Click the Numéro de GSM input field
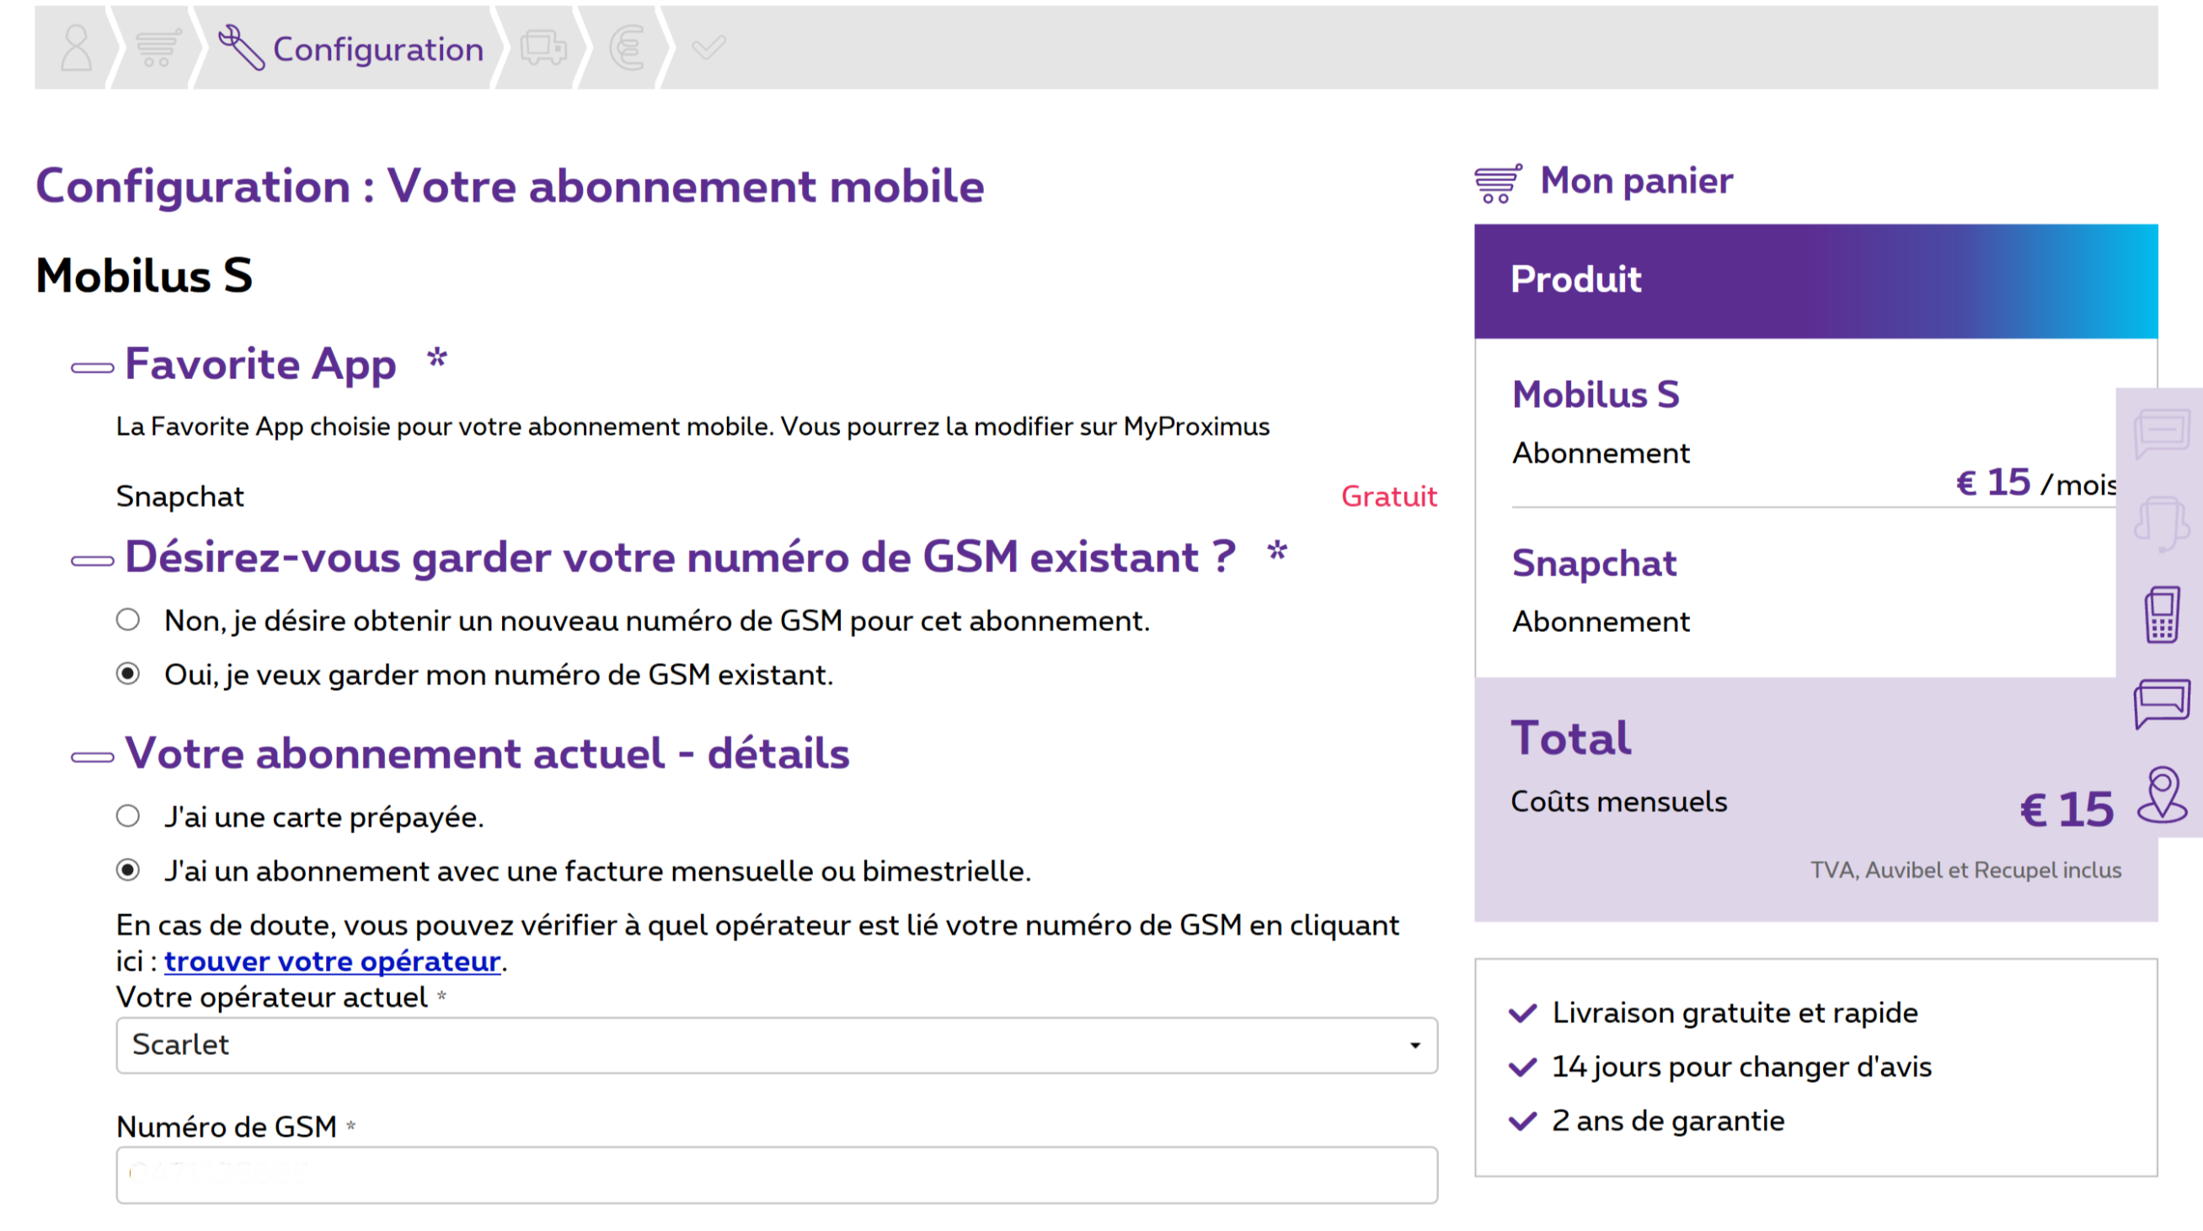 [777, 1175]
